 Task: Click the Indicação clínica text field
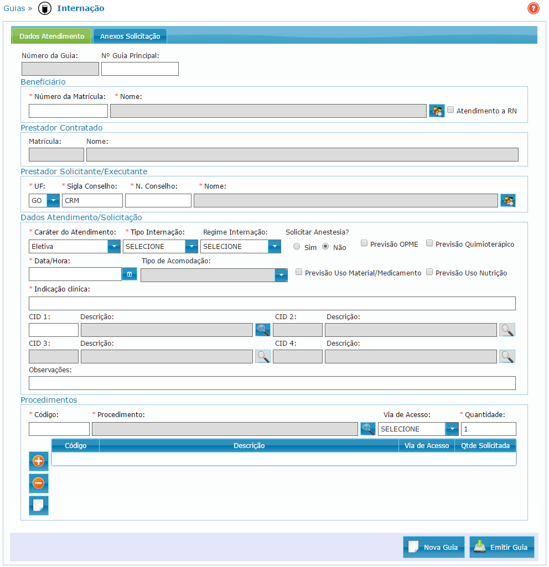[272, 303]
